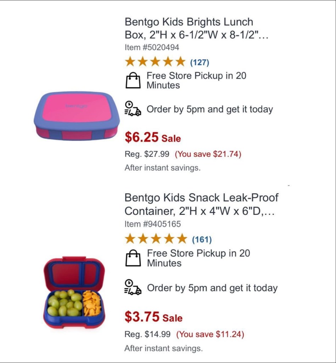Click the delivery truck icon for Brights Lunch Box

coord(133,108)
